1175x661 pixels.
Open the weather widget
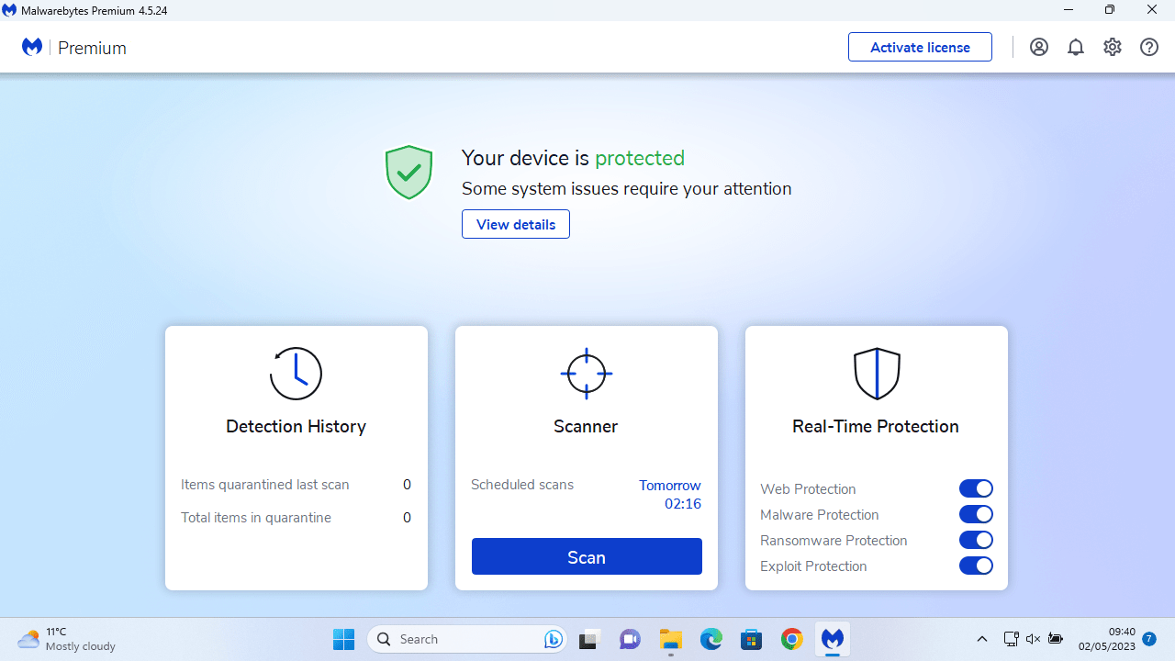coord(67,639)
